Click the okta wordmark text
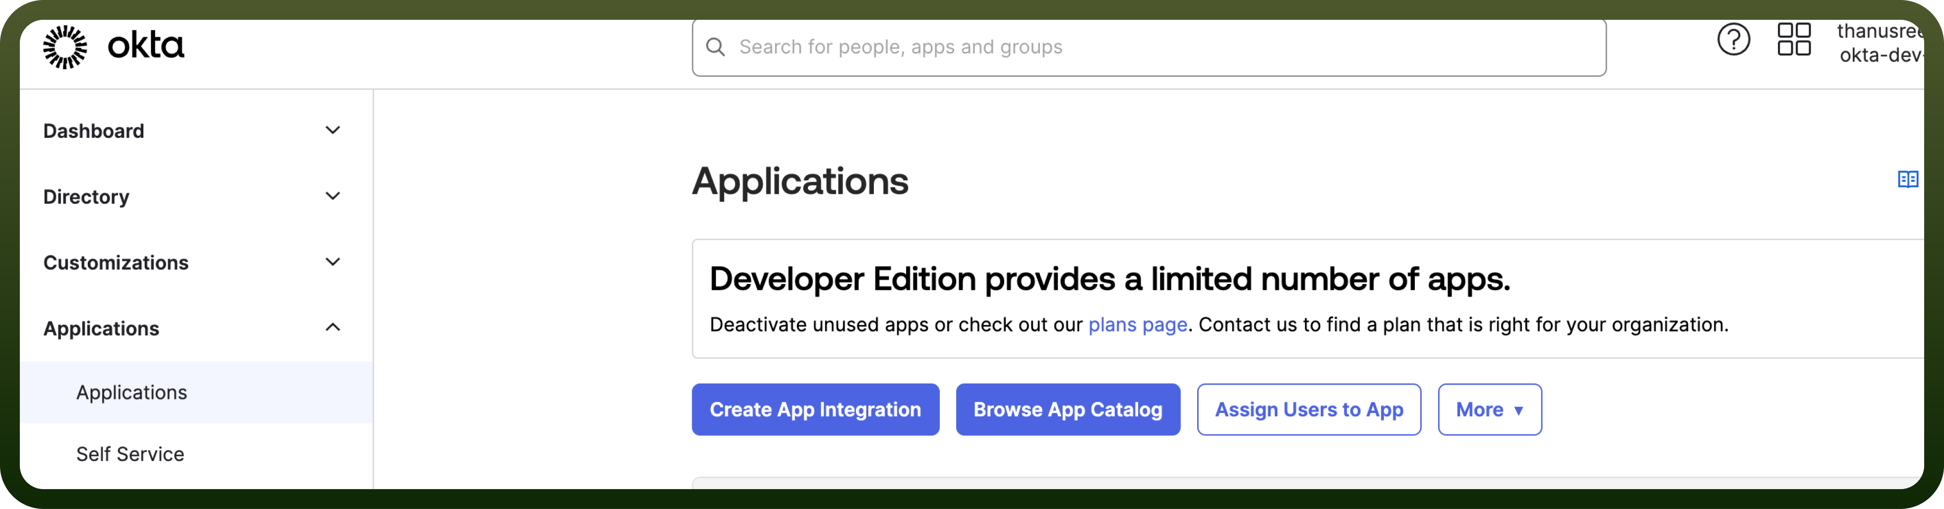 146,45
